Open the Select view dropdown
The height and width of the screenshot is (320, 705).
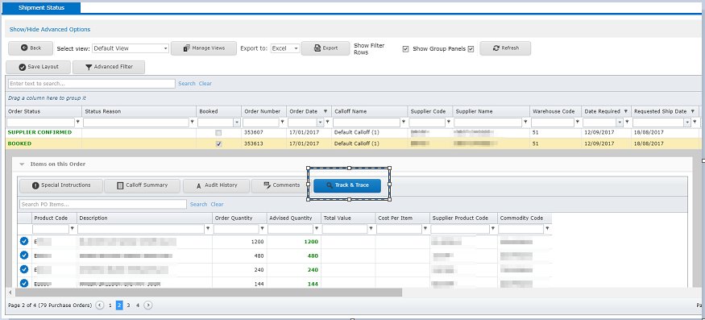coord(165,48)
